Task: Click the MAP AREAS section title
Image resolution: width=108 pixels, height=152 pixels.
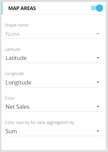Action: [22, 8]
